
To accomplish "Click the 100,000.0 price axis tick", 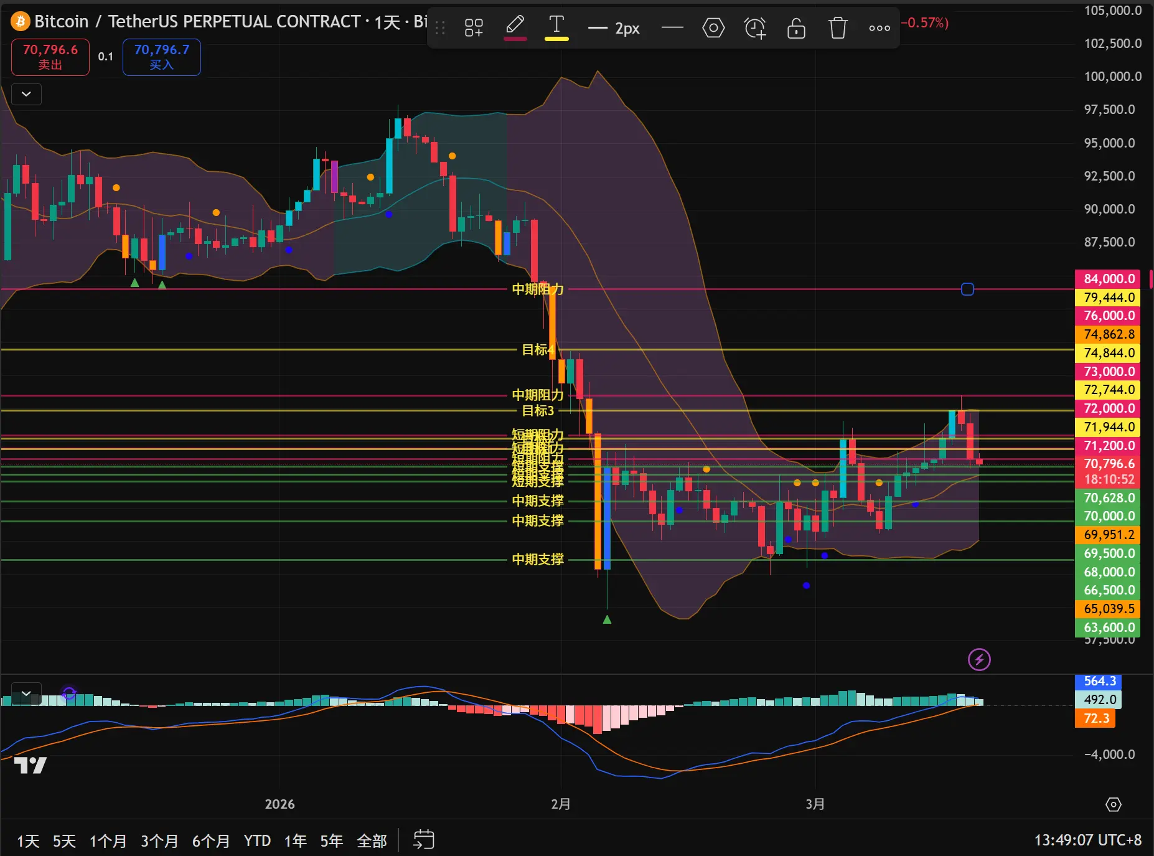I will 1113,77.
